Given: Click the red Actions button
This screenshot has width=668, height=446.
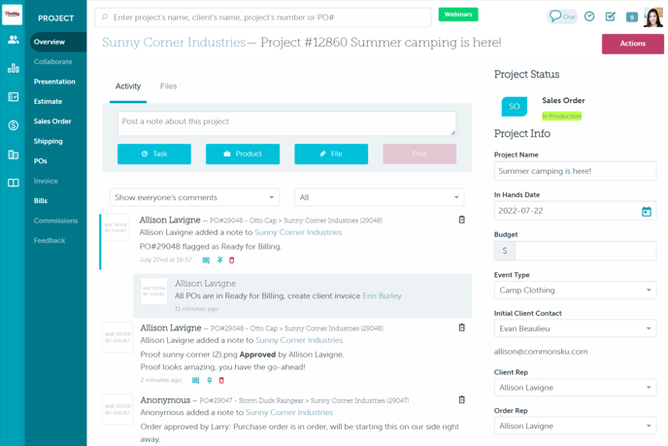Looking at the screenshot, I should [632, 43].
